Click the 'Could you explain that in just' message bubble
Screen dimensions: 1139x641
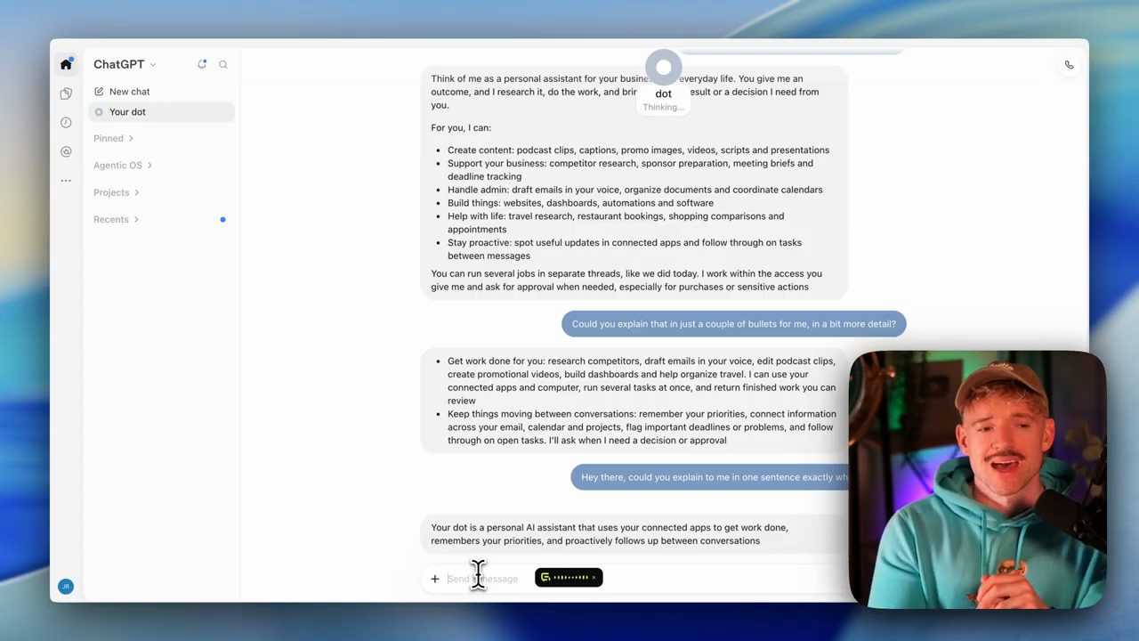pyautogui.click(x=734, y=324)
